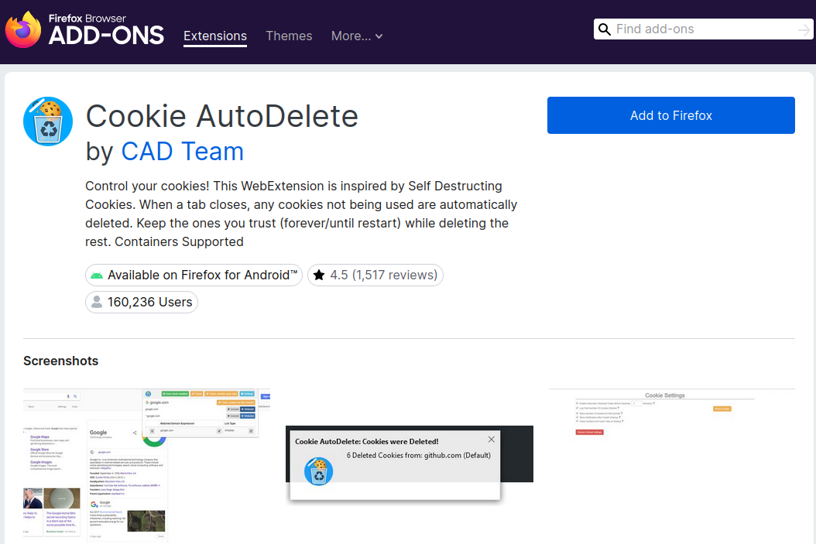
Task: Expand the More... dropdown menu
Action: coord(357,36)
